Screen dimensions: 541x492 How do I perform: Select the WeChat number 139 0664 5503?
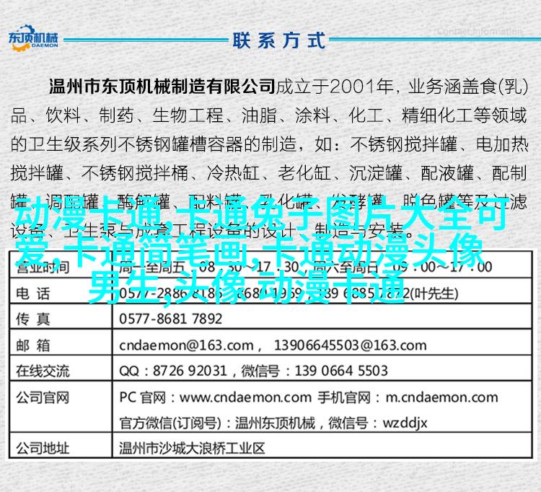[341, 371]
